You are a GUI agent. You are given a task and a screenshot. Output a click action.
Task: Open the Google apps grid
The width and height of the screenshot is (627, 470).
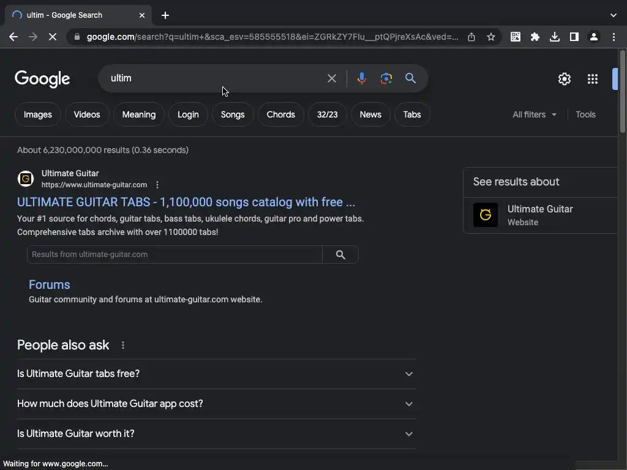(593, 79)
